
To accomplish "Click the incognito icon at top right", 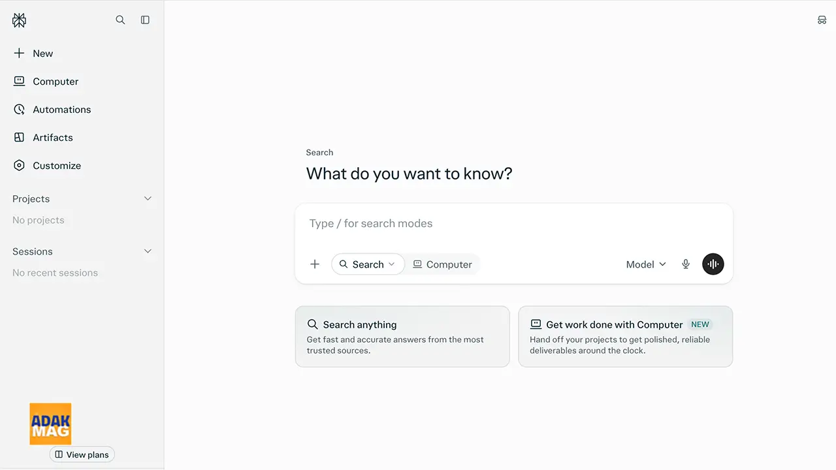I will pos(822,20).
